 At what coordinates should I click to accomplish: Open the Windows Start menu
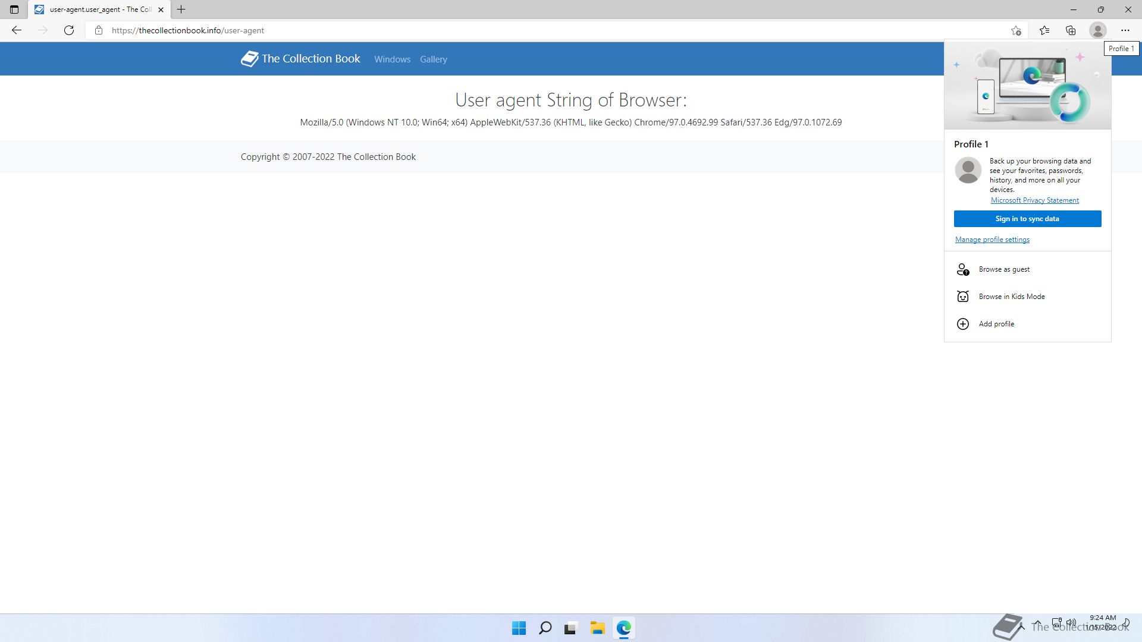tap(519, 628)
